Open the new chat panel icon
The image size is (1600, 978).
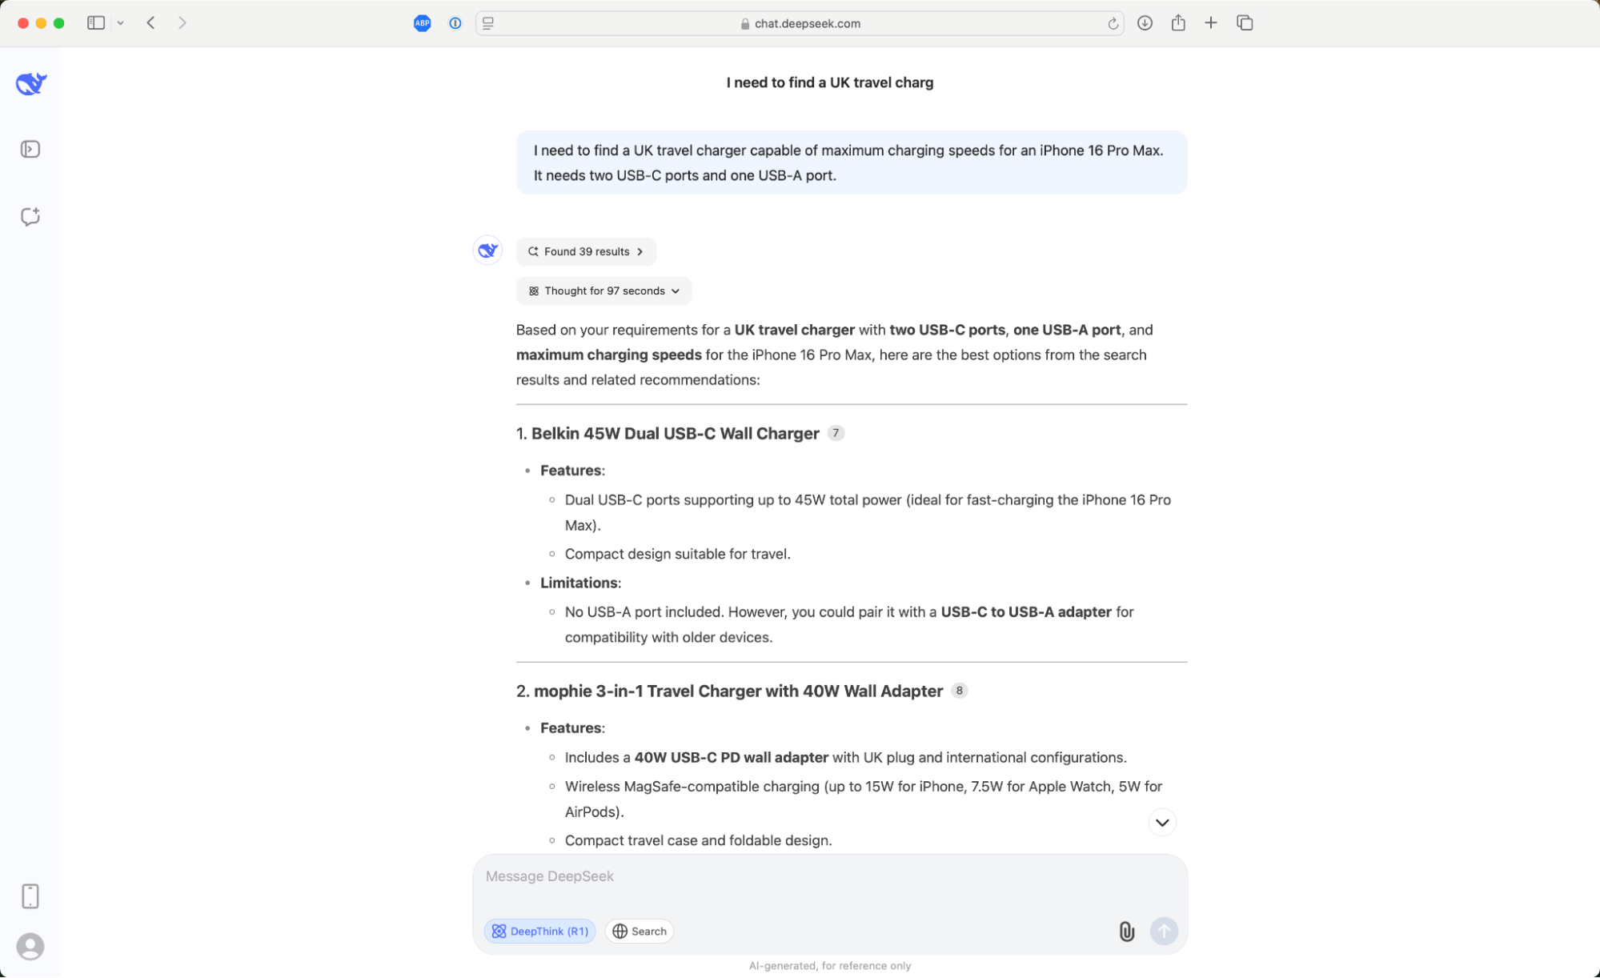tap(31, 216)
